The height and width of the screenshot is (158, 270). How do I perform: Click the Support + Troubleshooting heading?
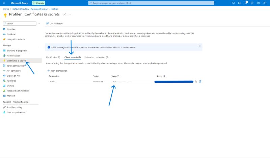pyautogui.click(x=16, y=102)
